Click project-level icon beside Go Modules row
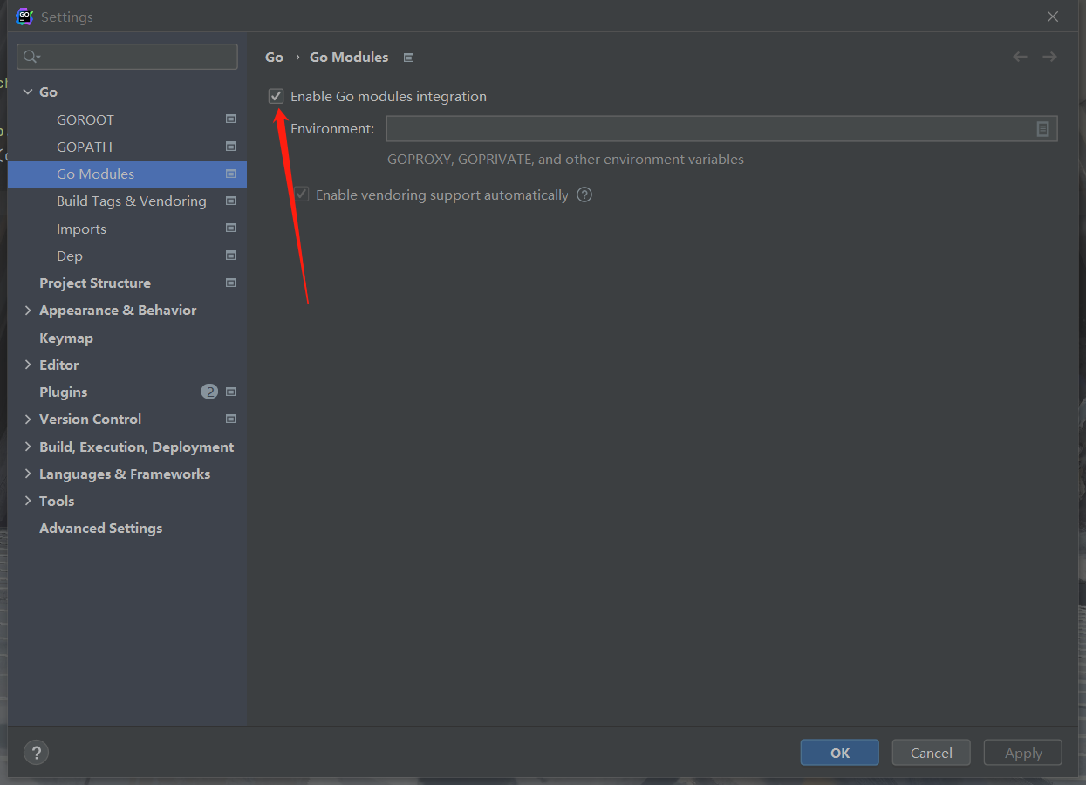This screenshot has width=1086, height=785. coord(230,174)
